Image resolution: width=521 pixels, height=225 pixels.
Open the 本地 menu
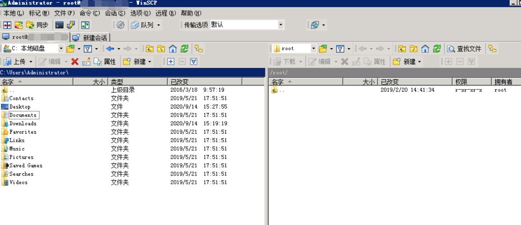coord(14,13)
